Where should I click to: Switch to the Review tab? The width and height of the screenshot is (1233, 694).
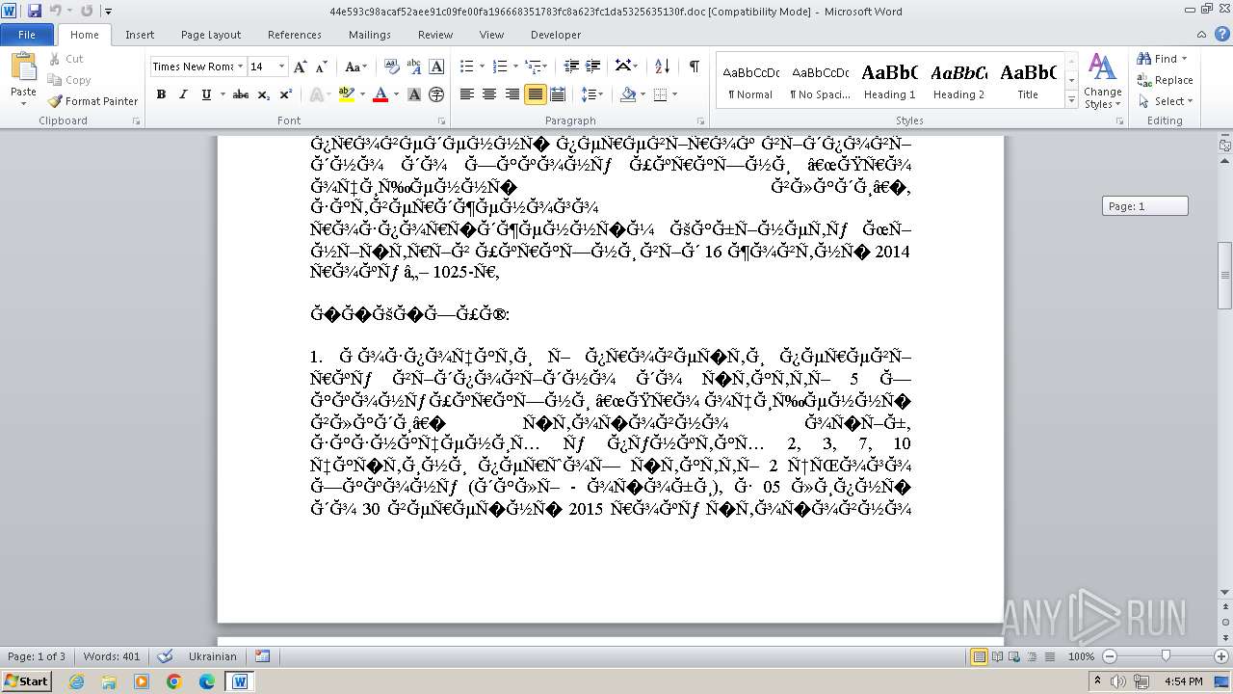tap(435, 35)
